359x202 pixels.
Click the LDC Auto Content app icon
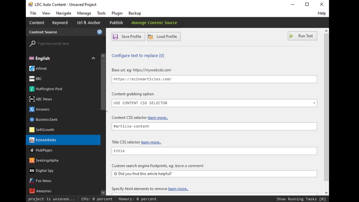click(x=31, y=4)
